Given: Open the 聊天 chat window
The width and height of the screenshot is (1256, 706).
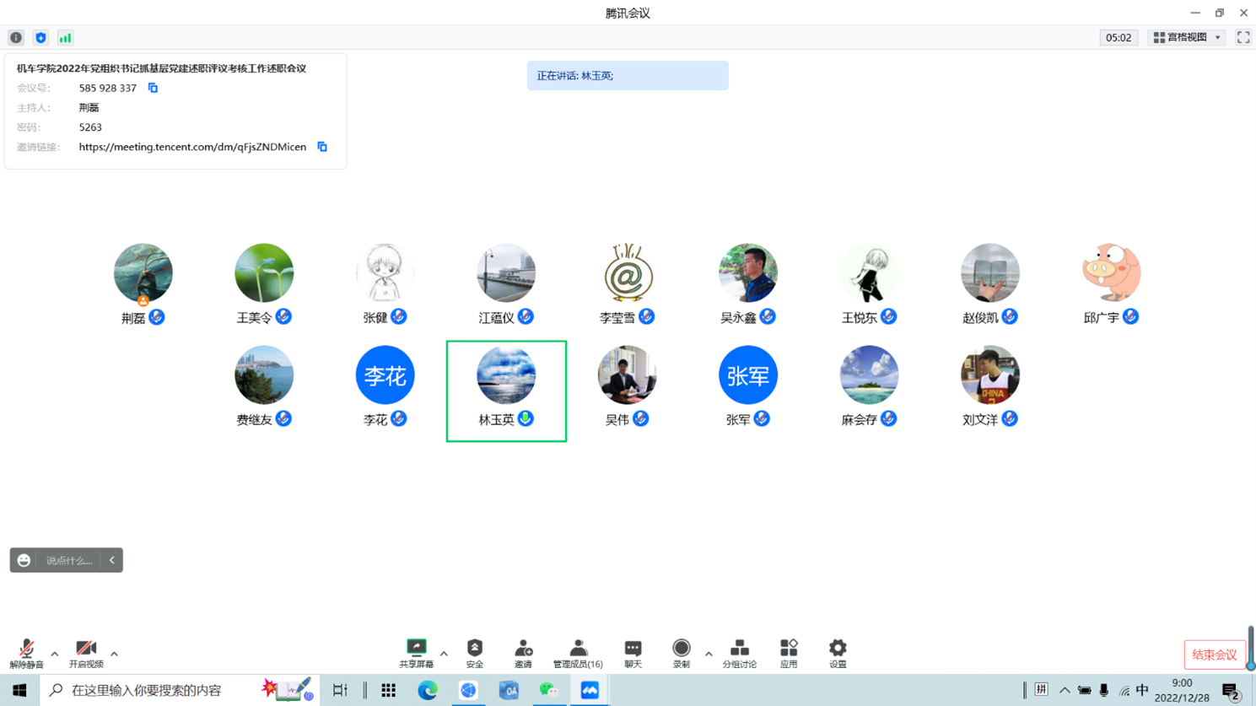Looking at the screenshot, I should click(x=633, y=653).
